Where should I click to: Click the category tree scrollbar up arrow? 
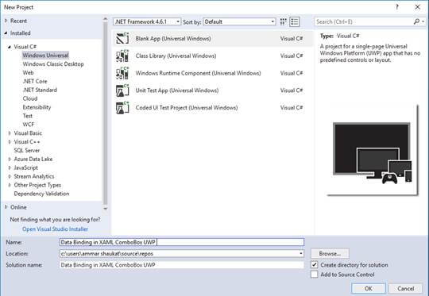point(106,19)
